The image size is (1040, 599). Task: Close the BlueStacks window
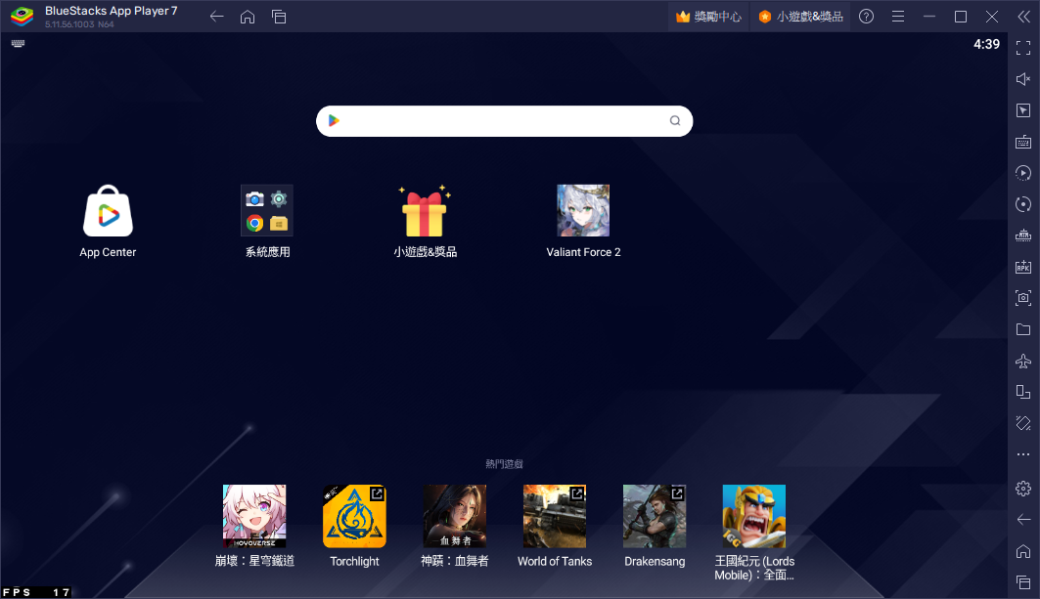[992, 17]
